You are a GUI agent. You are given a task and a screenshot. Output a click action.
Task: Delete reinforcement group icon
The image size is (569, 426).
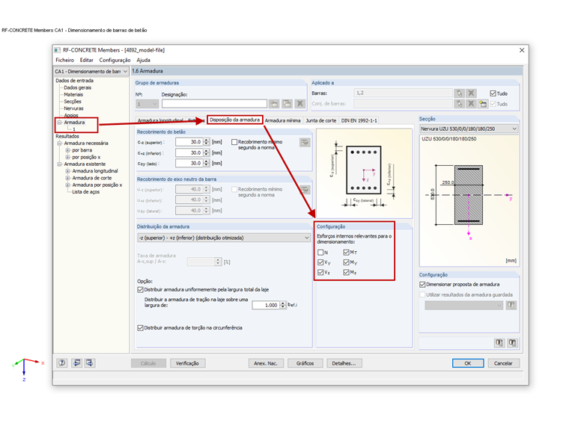pyautogui.click(x=300, y=104)
